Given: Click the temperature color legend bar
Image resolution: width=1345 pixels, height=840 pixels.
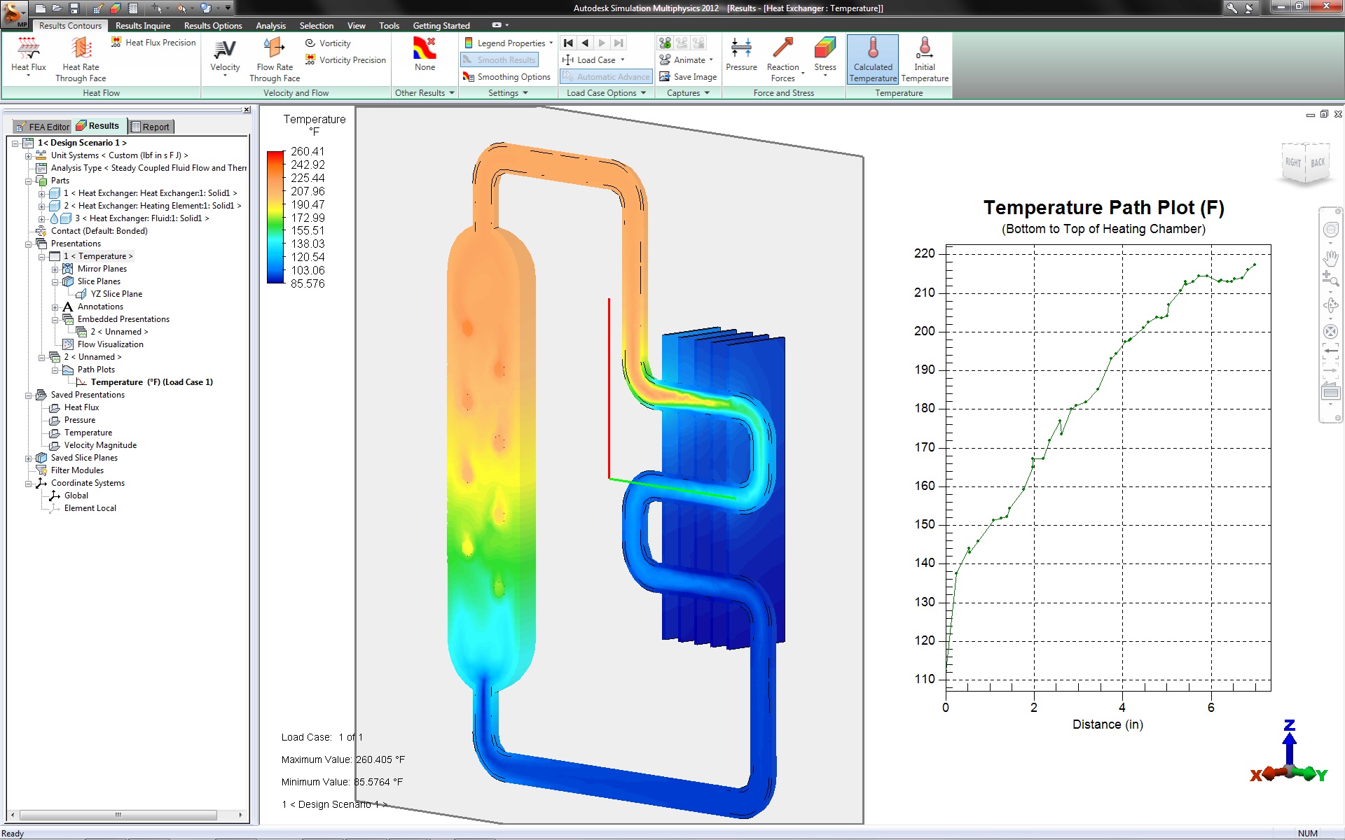Looking at the screenshot, I should [275, 217].
